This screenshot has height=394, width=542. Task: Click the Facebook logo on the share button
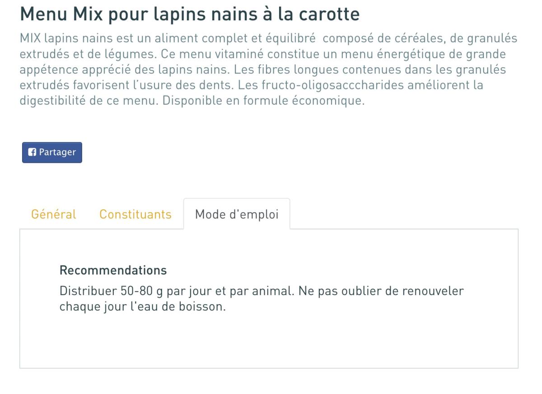[x=32, y=152]
